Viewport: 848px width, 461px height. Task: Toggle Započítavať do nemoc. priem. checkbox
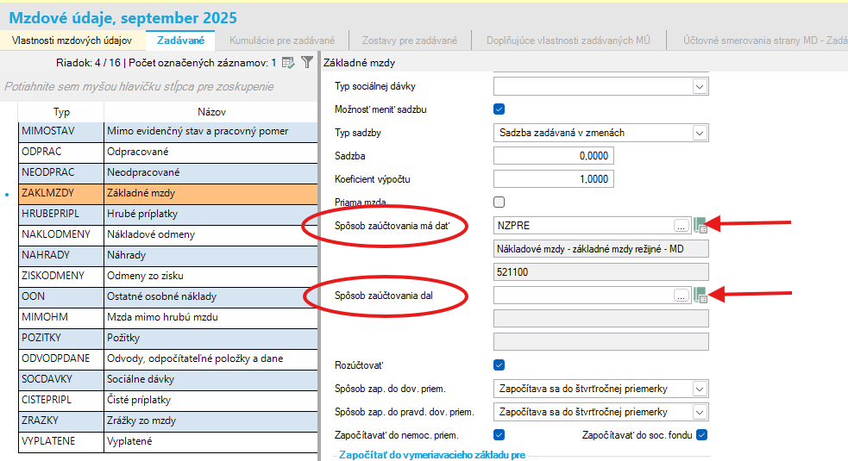tap(499, 434)
